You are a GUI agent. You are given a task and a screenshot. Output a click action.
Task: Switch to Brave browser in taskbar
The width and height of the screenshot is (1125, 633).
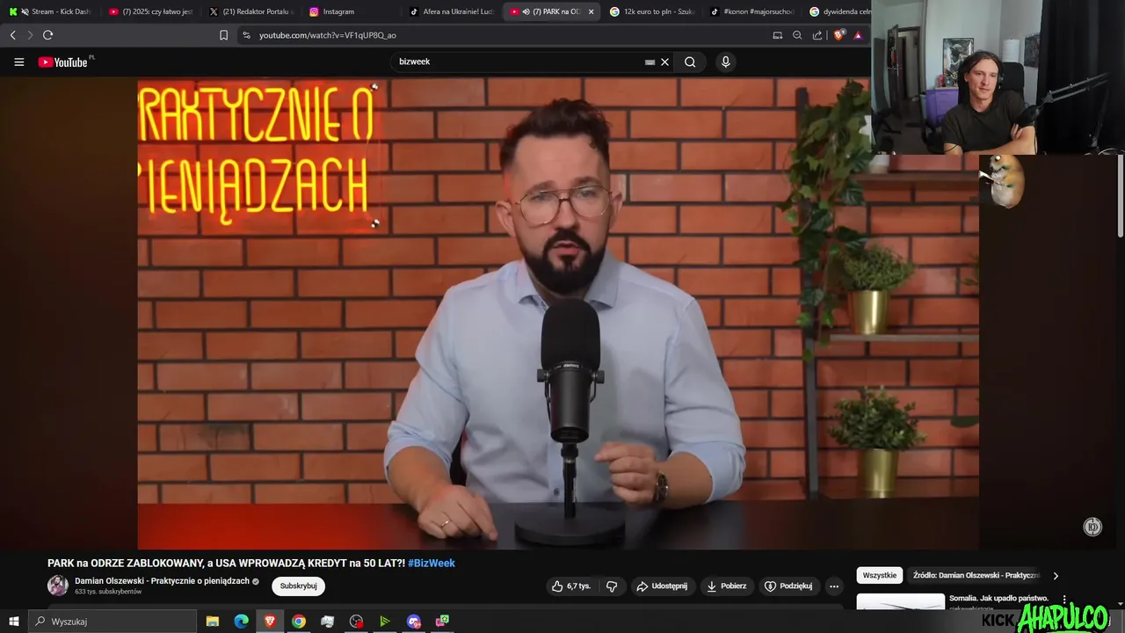click(x=270, y=622)
